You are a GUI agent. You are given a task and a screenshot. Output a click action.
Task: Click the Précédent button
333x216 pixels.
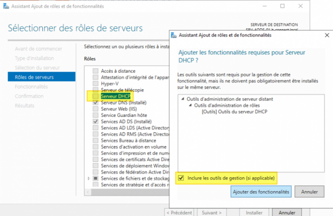click(x=179, y=212)
